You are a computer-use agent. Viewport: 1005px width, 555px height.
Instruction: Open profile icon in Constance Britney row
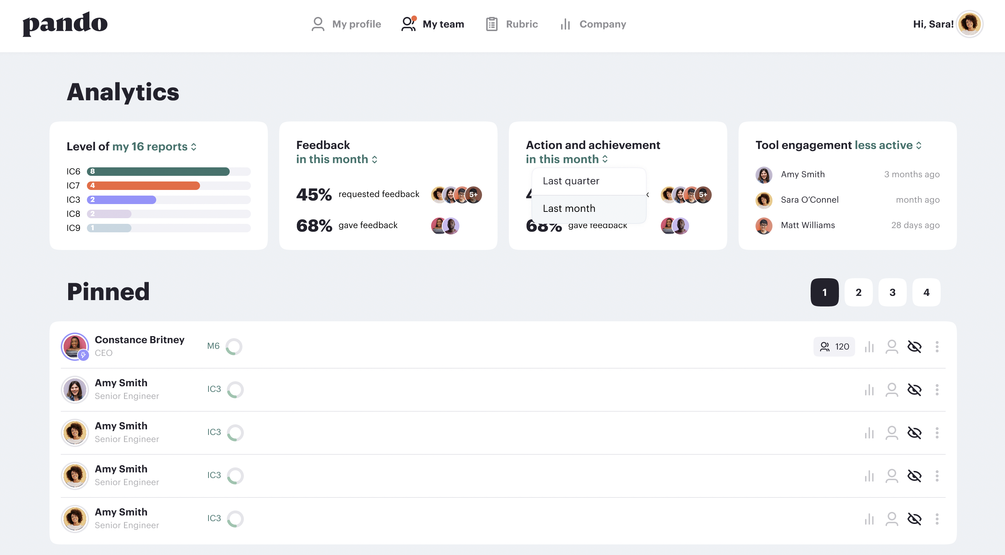(892, 346)
